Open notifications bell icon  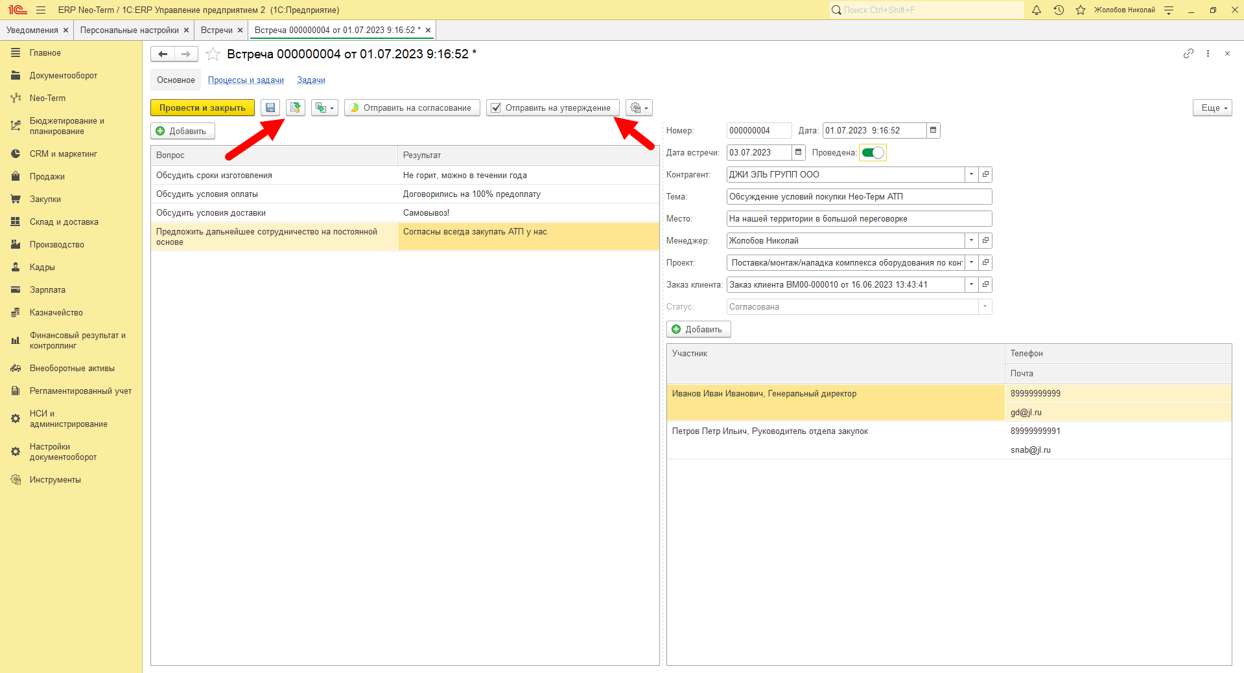click(1037, 10)
